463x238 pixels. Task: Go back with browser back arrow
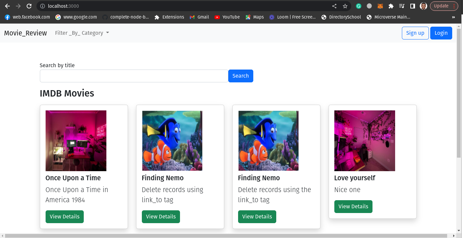tap(7, 6)
